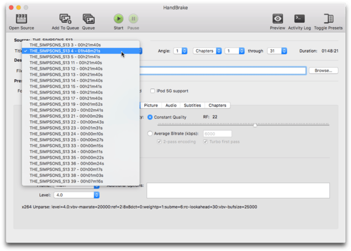Toggle iPod 5G support checkbox
351x251 pixels.
pos(152,91)
